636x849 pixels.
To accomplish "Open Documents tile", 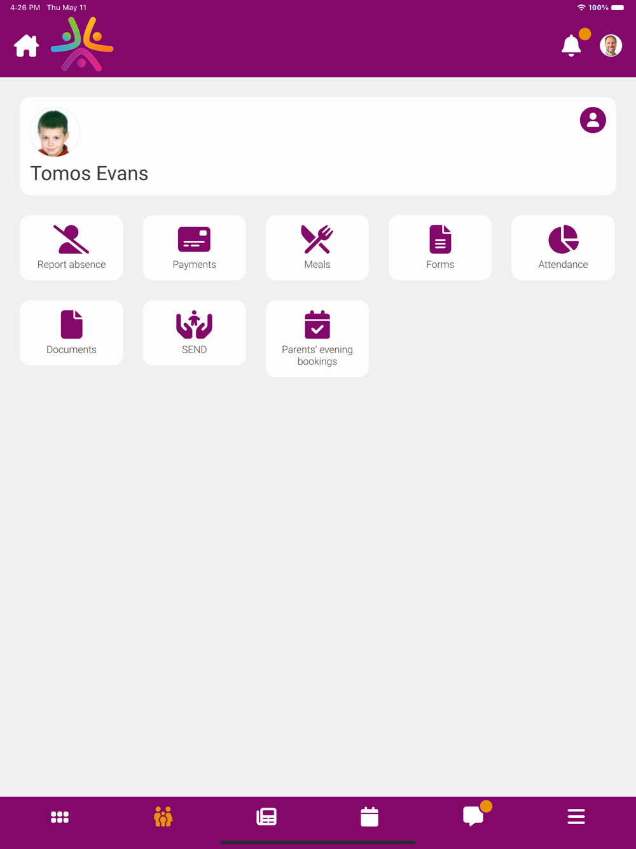I will [x=71, y=333].
